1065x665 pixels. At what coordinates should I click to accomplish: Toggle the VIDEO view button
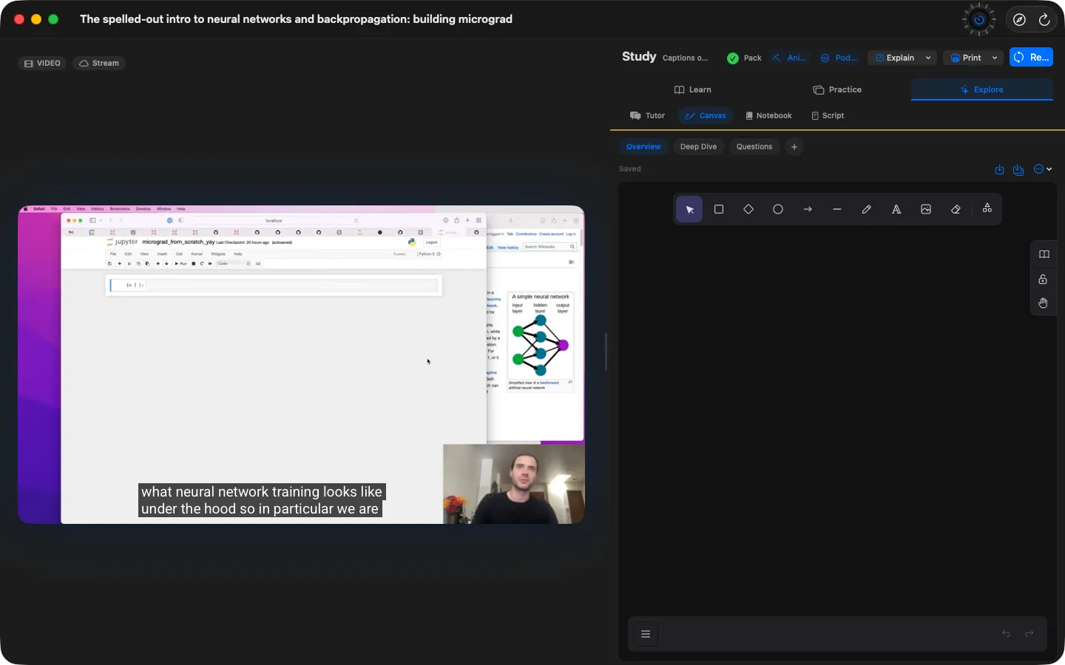pyautogui.click(x=42, y=64)
